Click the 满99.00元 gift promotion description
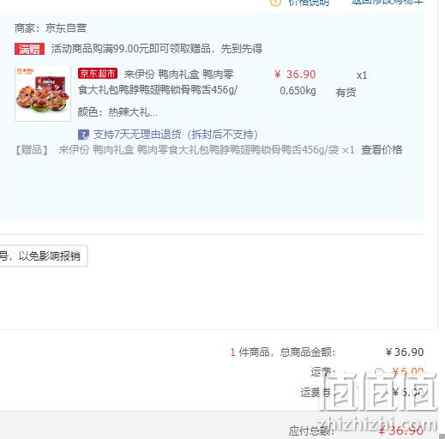 point(157,49)
